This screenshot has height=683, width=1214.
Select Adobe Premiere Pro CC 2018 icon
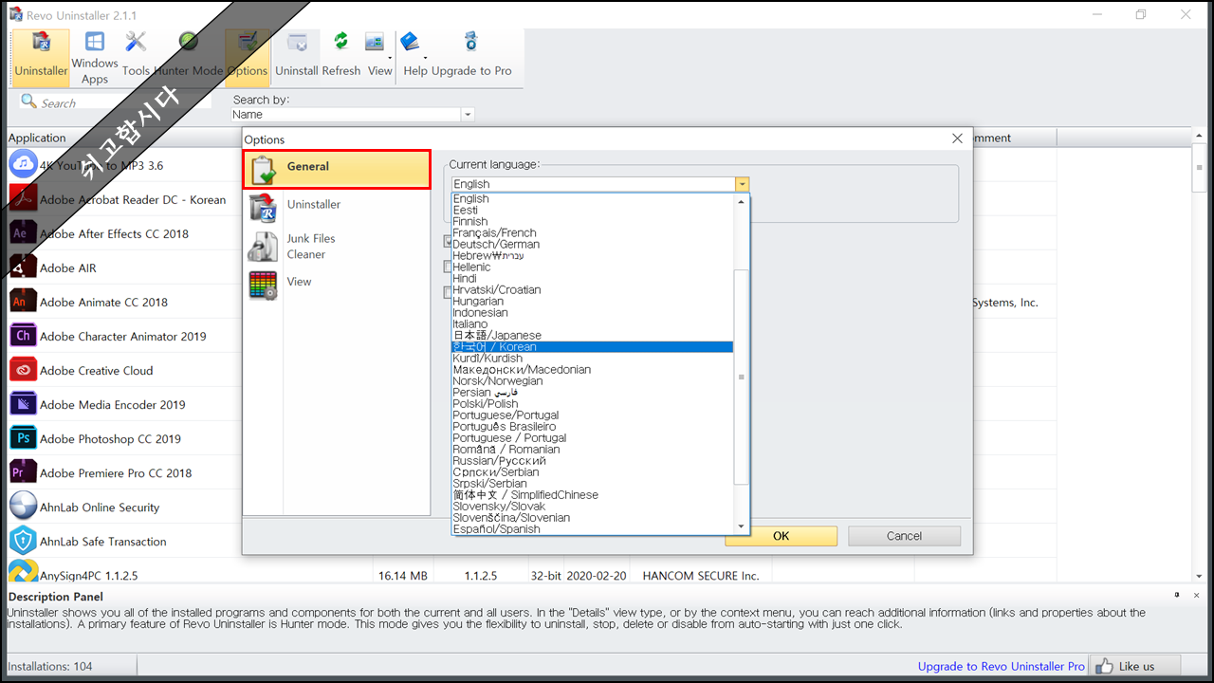click(x=23, y=472)
